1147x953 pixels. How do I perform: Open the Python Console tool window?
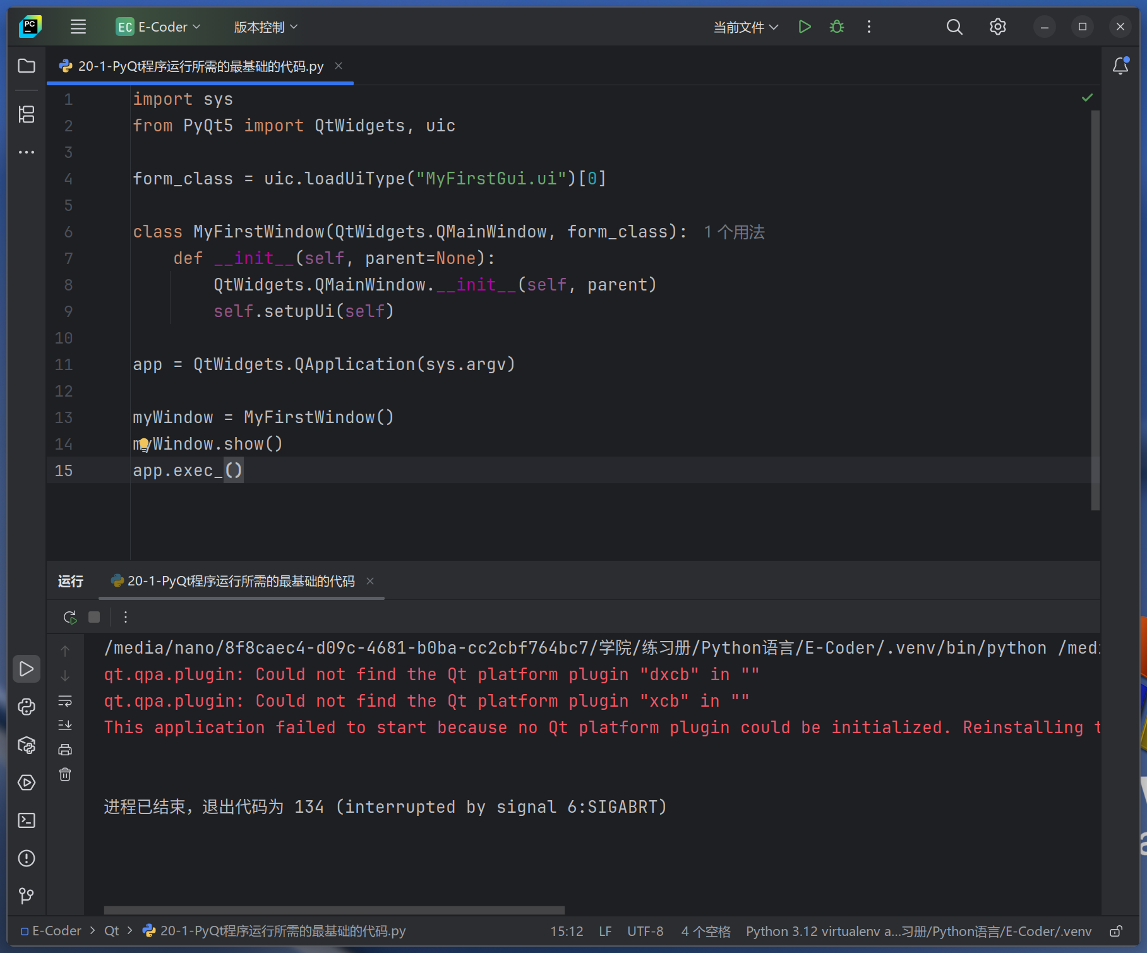click(x=27, y=707)
